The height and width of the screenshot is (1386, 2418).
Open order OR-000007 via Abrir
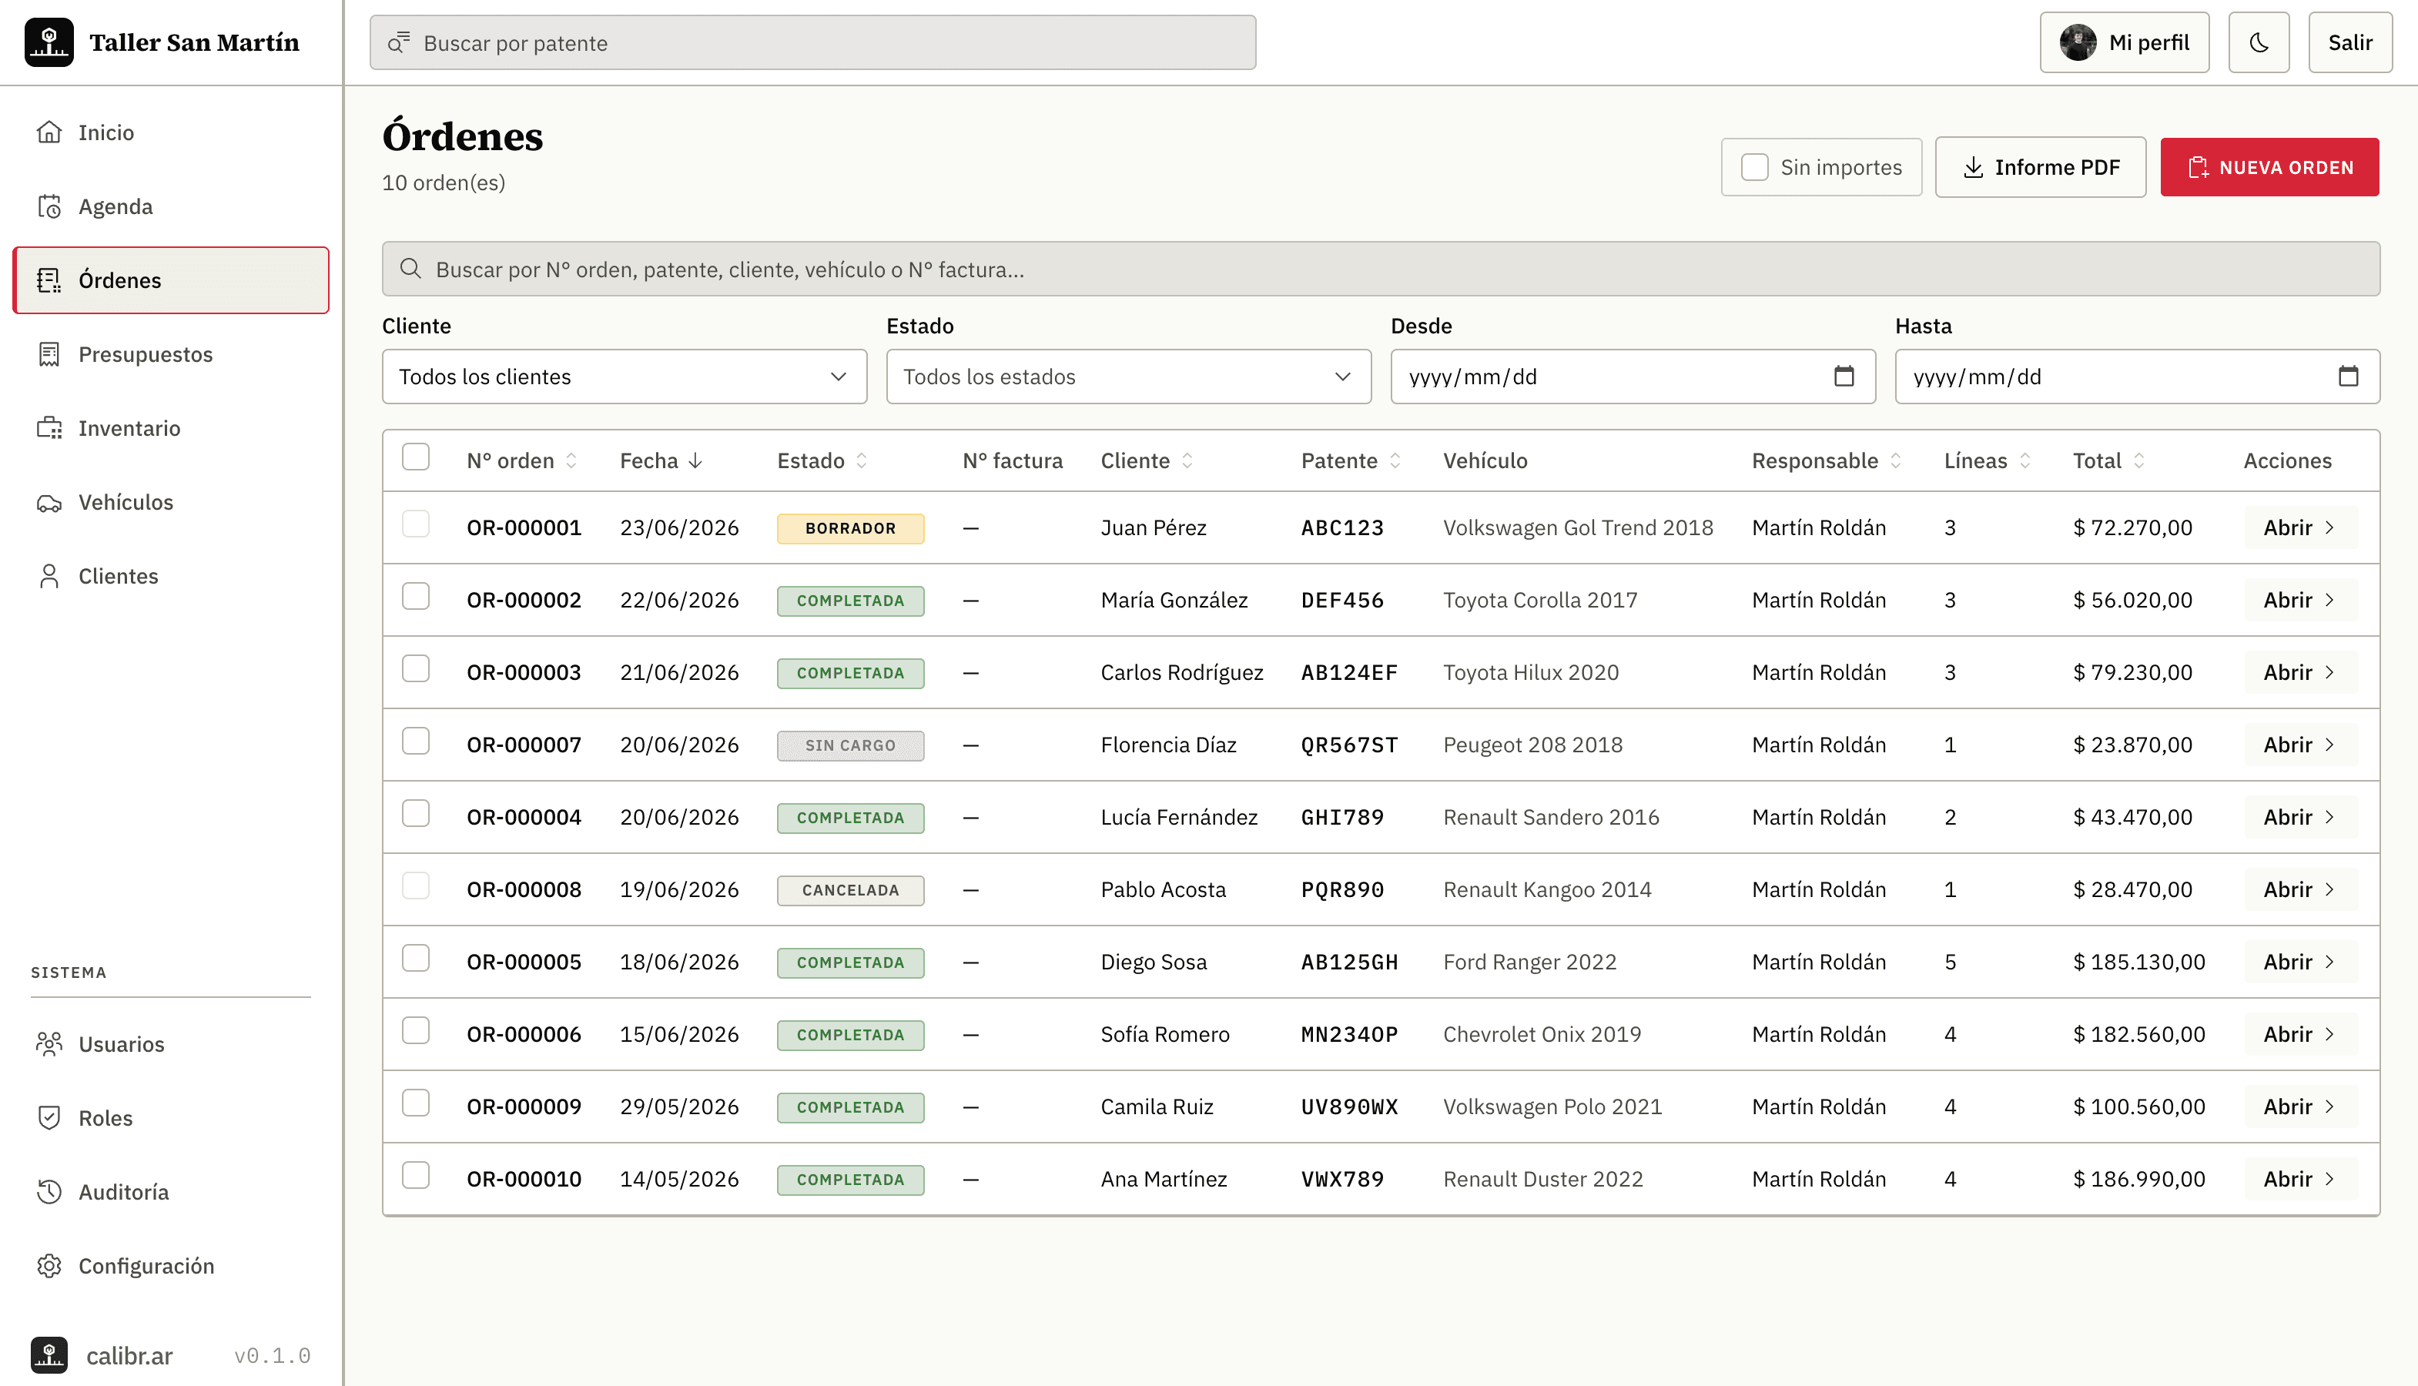2300,745
